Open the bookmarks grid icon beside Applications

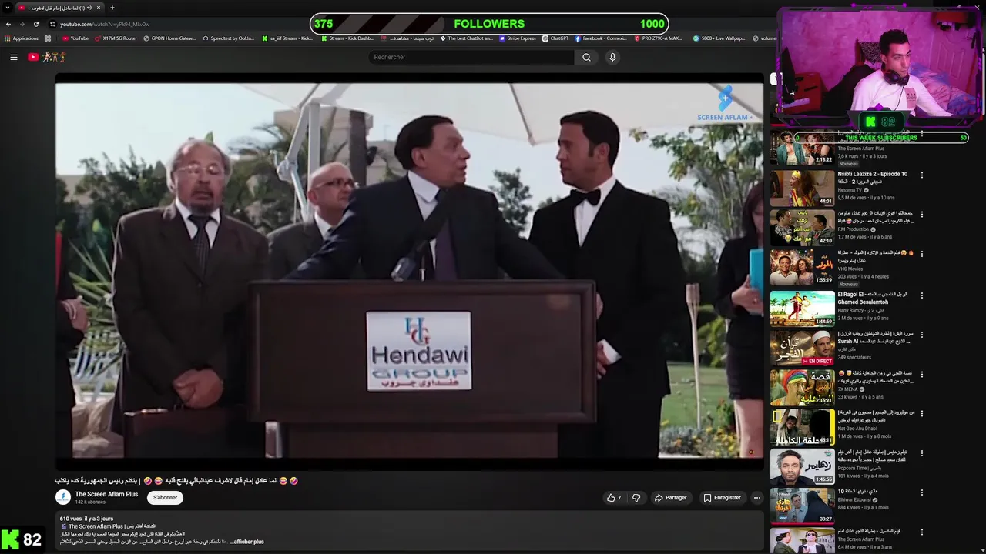(48, 38)
